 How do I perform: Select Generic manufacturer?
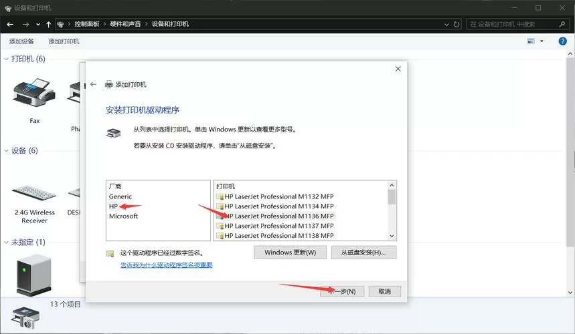point(120,196)
